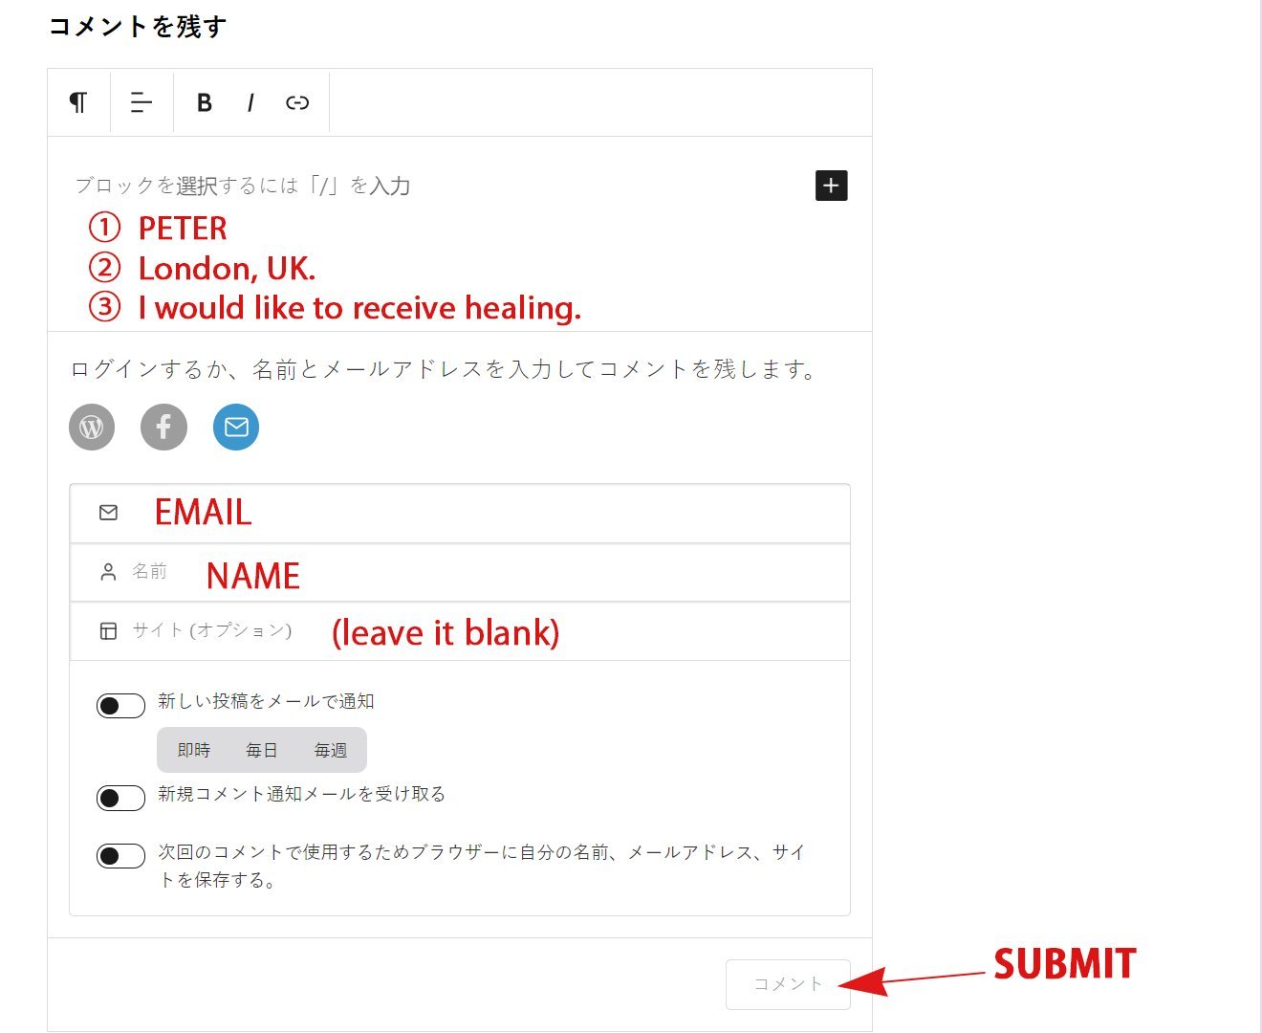Click the コメント submit button
Image resolution: width=1262 pixels, height=1033 pixels.
pyautogui.click(x=788, y=984)
